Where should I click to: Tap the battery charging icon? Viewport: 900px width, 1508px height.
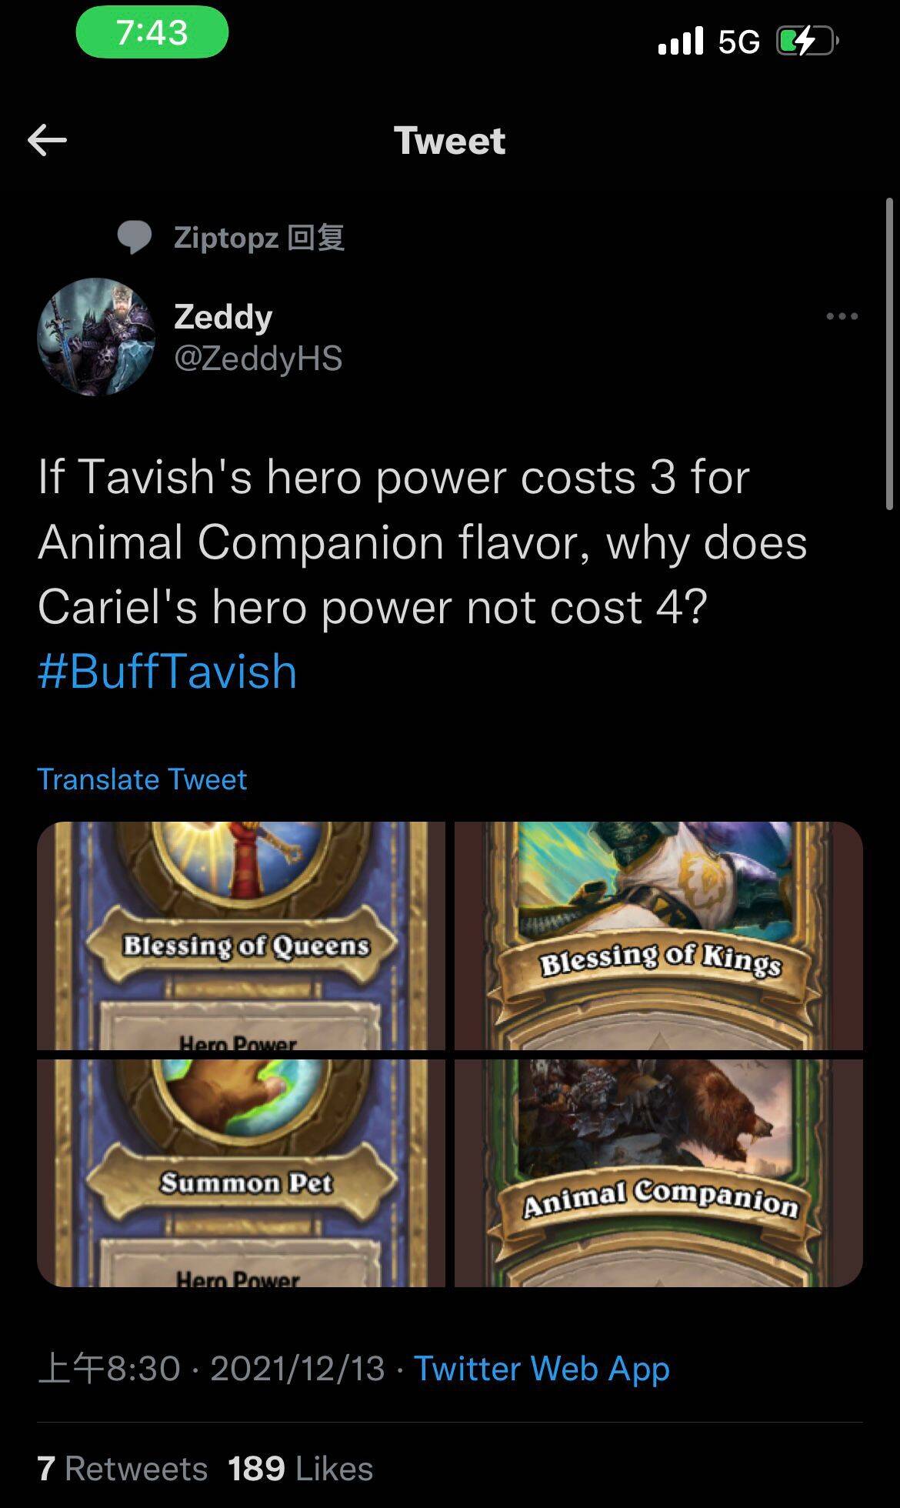[806, 42]
